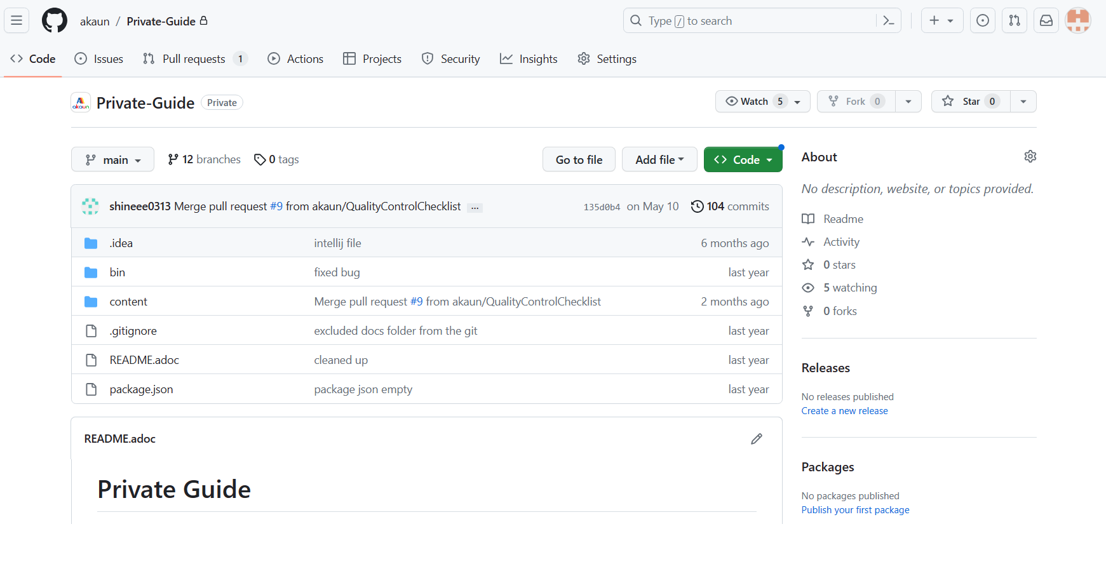Click the user profile avatar
This screenshot has width=1106, height=571.
coord(1077,21)
